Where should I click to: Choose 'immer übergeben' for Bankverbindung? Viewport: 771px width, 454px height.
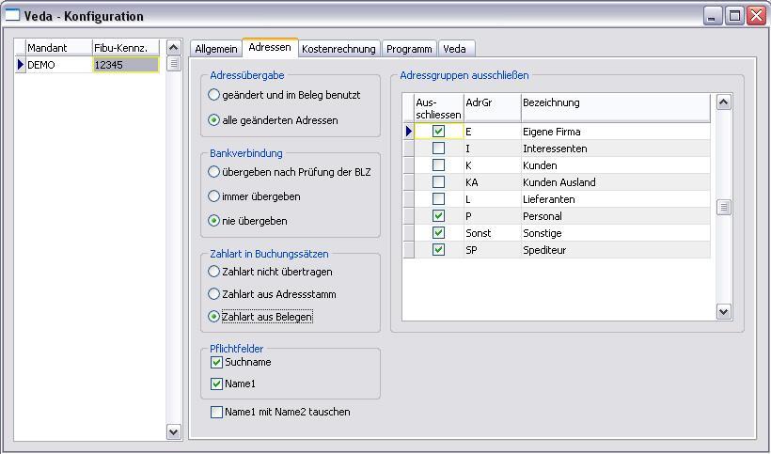click(214, 196)
